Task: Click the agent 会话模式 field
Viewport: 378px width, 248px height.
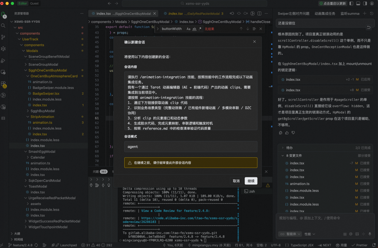Action: click(191, 147)
